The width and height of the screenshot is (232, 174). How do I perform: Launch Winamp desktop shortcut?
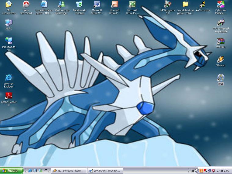click(221, 61)
